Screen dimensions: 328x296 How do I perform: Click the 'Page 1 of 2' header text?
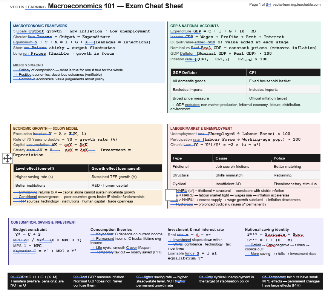coord(260,5)
